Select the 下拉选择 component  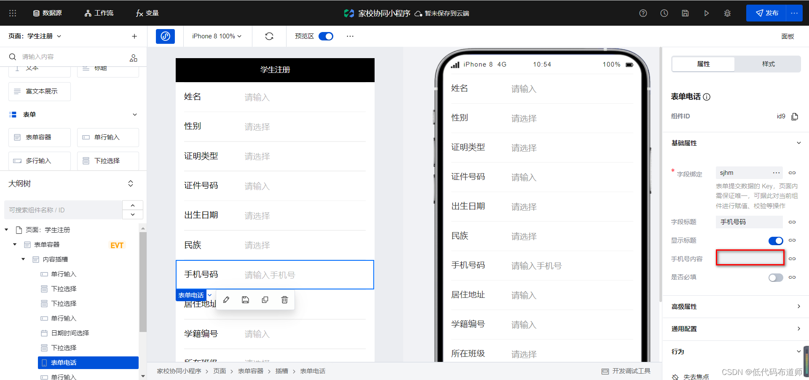click(108, 161)
